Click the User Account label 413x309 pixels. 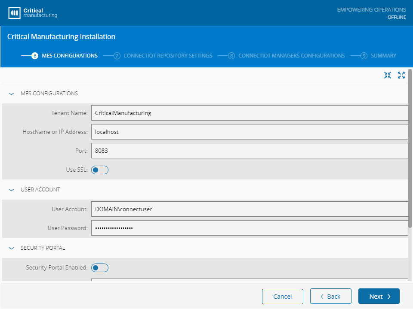coord(70,209)
